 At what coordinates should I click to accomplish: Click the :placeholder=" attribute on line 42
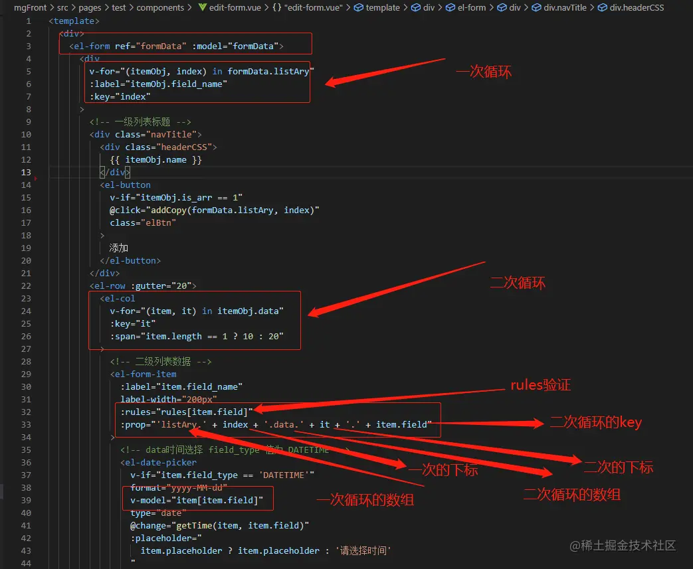(165, 538)
